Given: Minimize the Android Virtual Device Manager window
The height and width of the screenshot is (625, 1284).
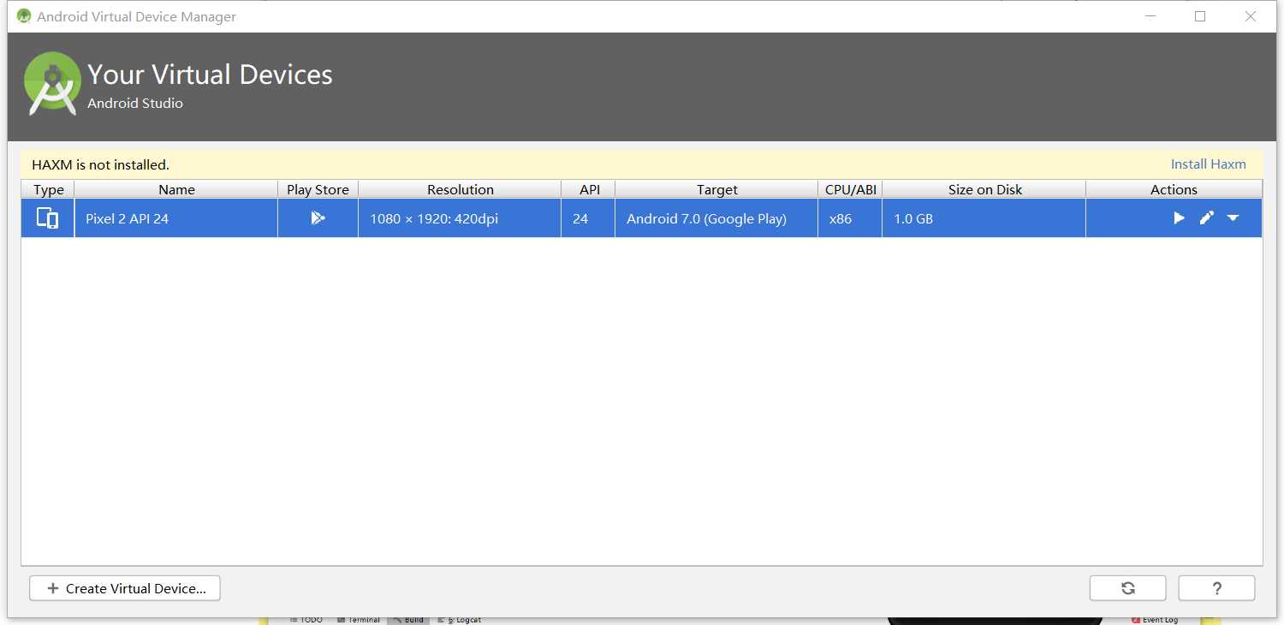Looking at the screenshot, I should [1150, 16].
